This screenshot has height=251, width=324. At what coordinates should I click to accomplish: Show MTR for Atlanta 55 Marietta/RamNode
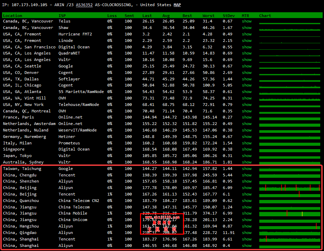(247, 92)
